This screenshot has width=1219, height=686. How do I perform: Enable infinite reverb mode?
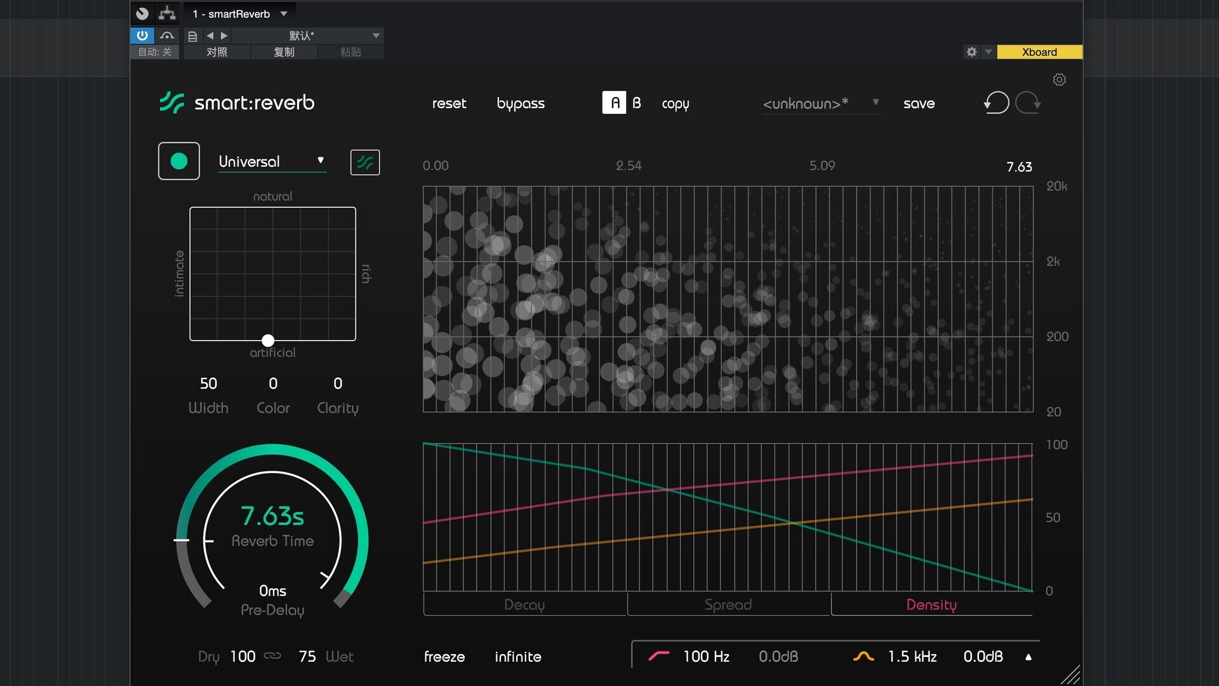click(517, 657)
